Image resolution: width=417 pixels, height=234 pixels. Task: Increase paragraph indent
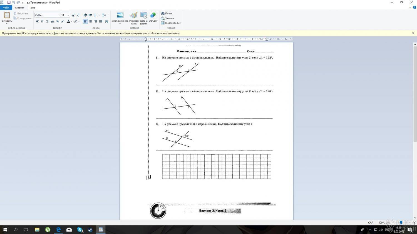coord(90,15)
